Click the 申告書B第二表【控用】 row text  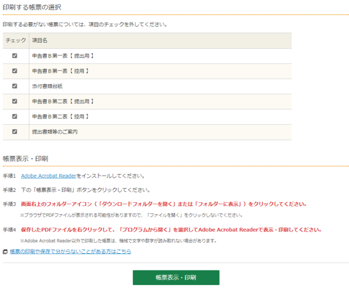60,117
